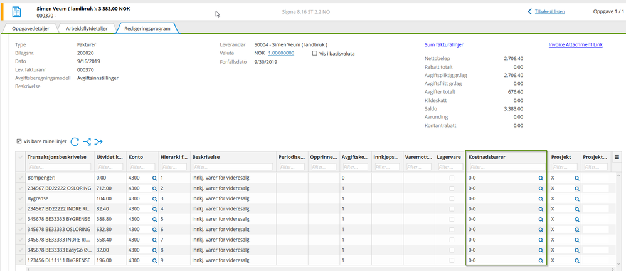
Task: Sort by Transaksjonsbeskrivelse column header
Action: coord(57,157)
